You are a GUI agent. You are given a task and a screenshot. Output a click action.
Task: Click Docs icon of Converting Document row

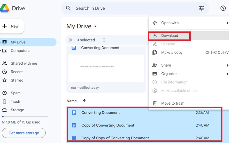coord(74,112)
